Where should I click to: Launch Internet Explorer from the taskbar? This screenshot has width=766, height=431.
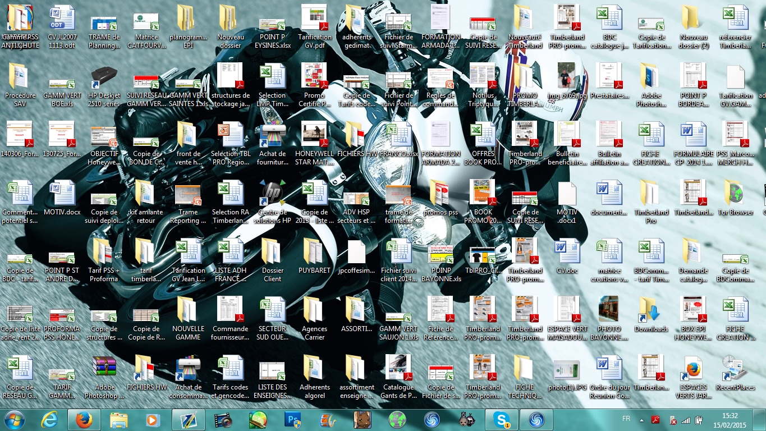coord(50,420)
